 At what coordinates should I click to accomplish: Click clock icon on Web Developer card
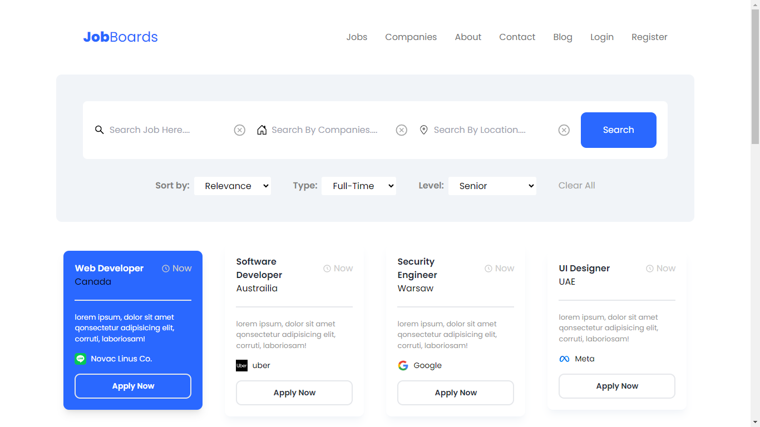(166, 269)
